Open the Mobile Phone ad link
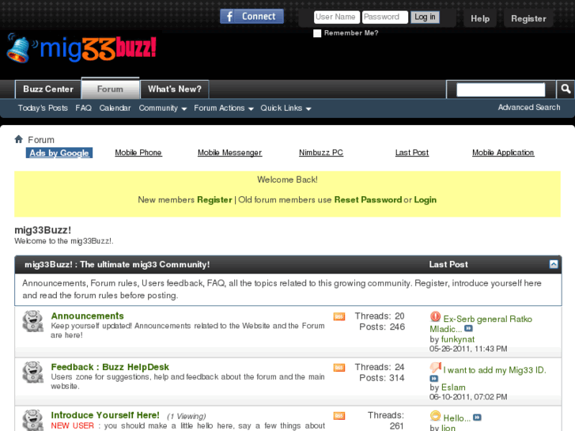575x431 pixels. pyautogui.click(x=138, y=153)
